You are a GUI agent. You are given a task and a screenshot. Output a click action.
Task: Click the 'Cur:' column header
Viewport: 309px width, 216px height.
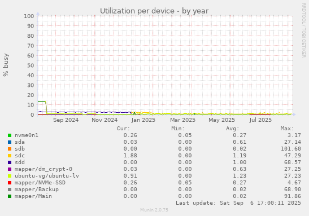click(x=123, y=129)
